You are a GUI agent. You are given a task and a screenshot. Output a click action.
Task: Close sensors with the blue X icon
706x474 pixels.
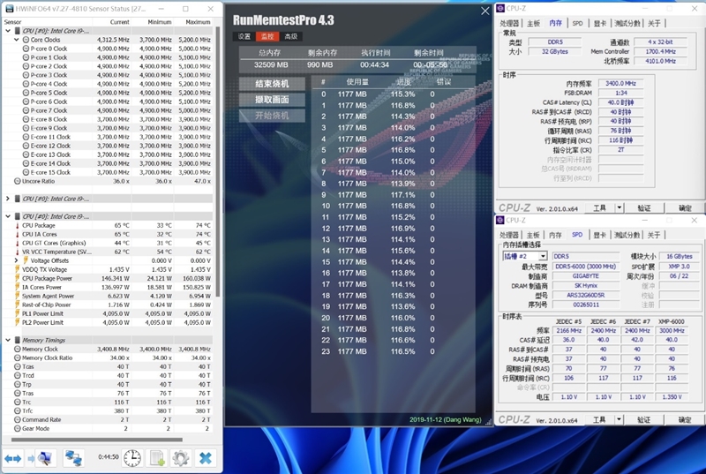click(206, 458)
